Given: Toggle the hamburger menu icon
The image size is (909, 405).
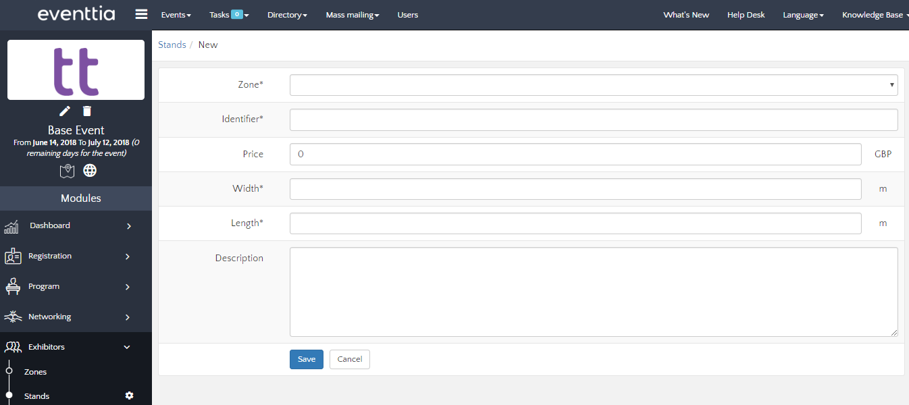Looking at the screenshot, I should tap(141, 14).
